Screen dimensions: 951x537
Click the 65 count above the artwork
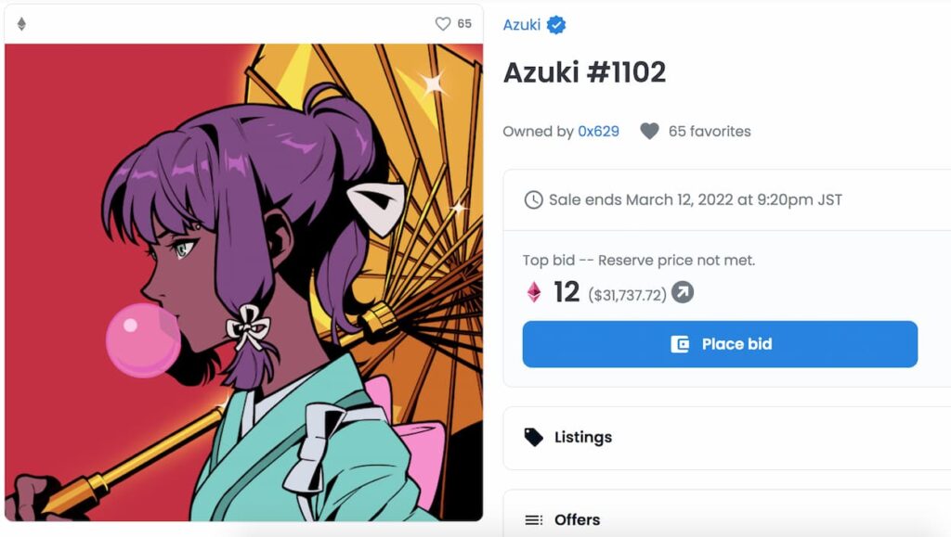click(x=464, y=23)
